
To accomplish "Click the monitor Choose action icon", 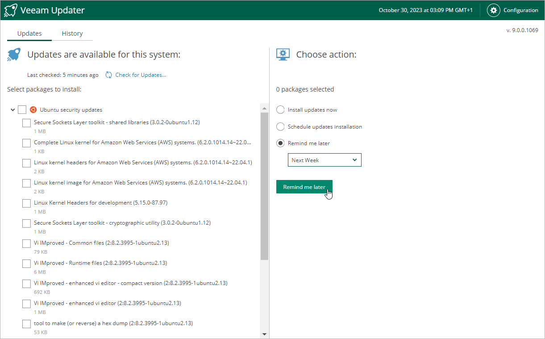I will 283,54.
